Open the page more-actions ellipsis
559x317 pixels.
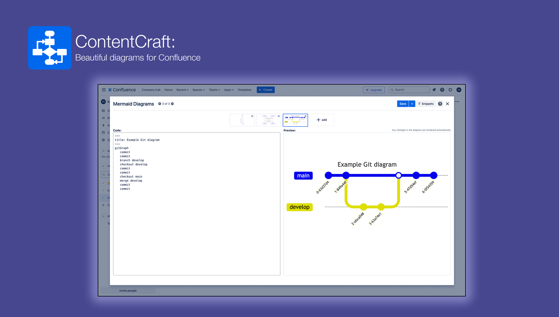457,102
